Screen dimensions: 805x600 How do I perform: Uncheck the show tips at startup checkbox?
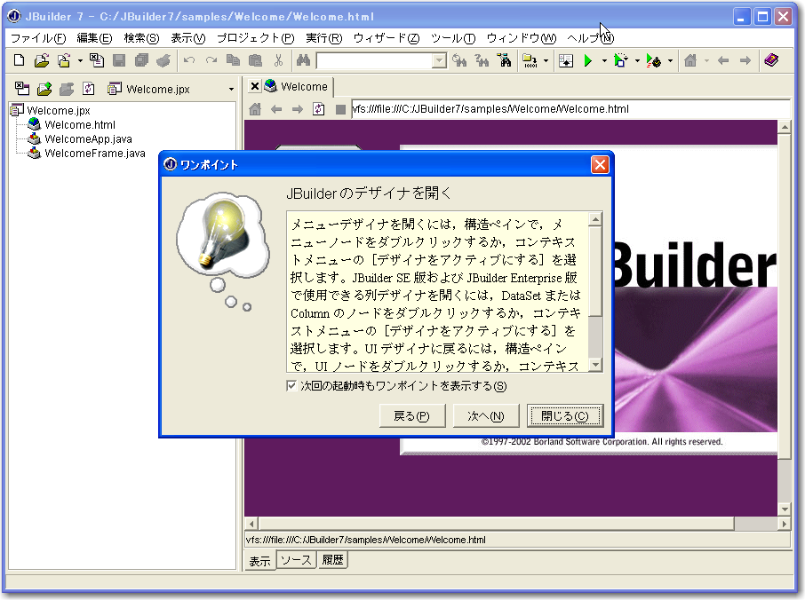291,386
